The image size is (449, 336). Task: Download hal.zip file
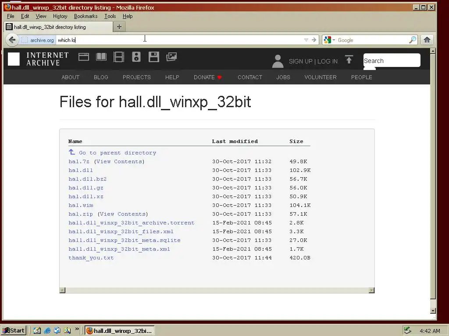pyautogui.click(x=81, y=214)
